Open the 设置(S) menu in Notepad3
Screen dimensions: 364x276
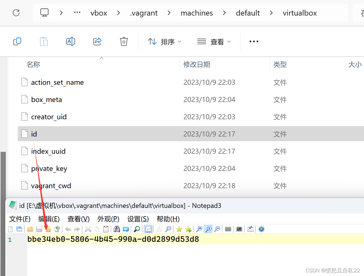click(138, 219)
